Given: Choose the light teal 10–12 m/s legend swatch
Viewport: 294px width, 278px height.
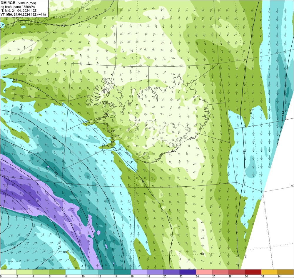Looking at the screenshot, I should click(x=90, y=272).
